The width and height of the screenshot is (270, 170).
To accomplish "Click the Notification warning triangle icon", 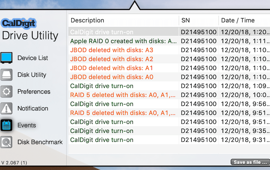I will (6, 108).
